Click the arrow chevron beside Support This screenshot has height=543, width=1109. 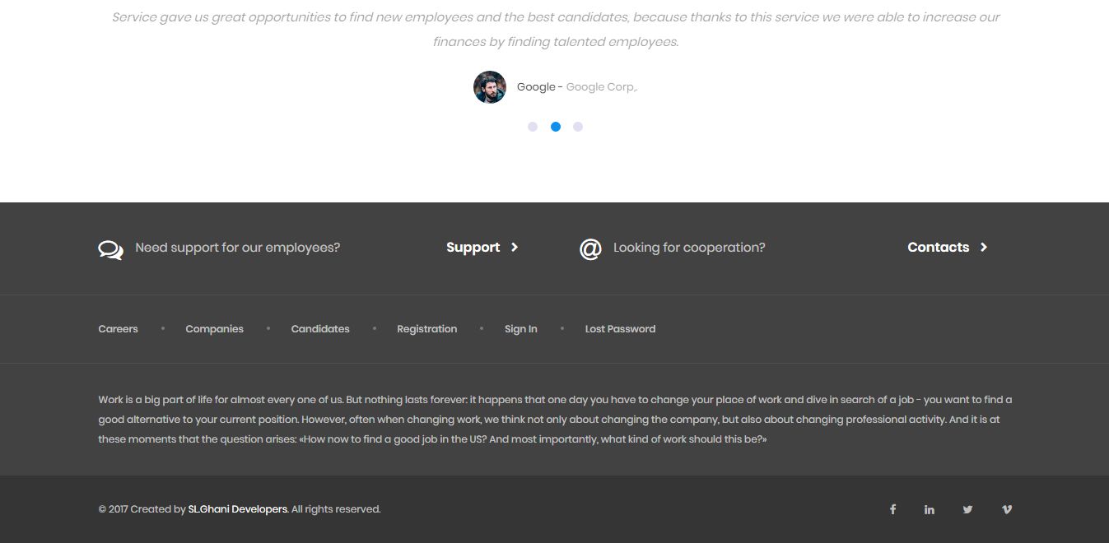click(x=515, y=248)
